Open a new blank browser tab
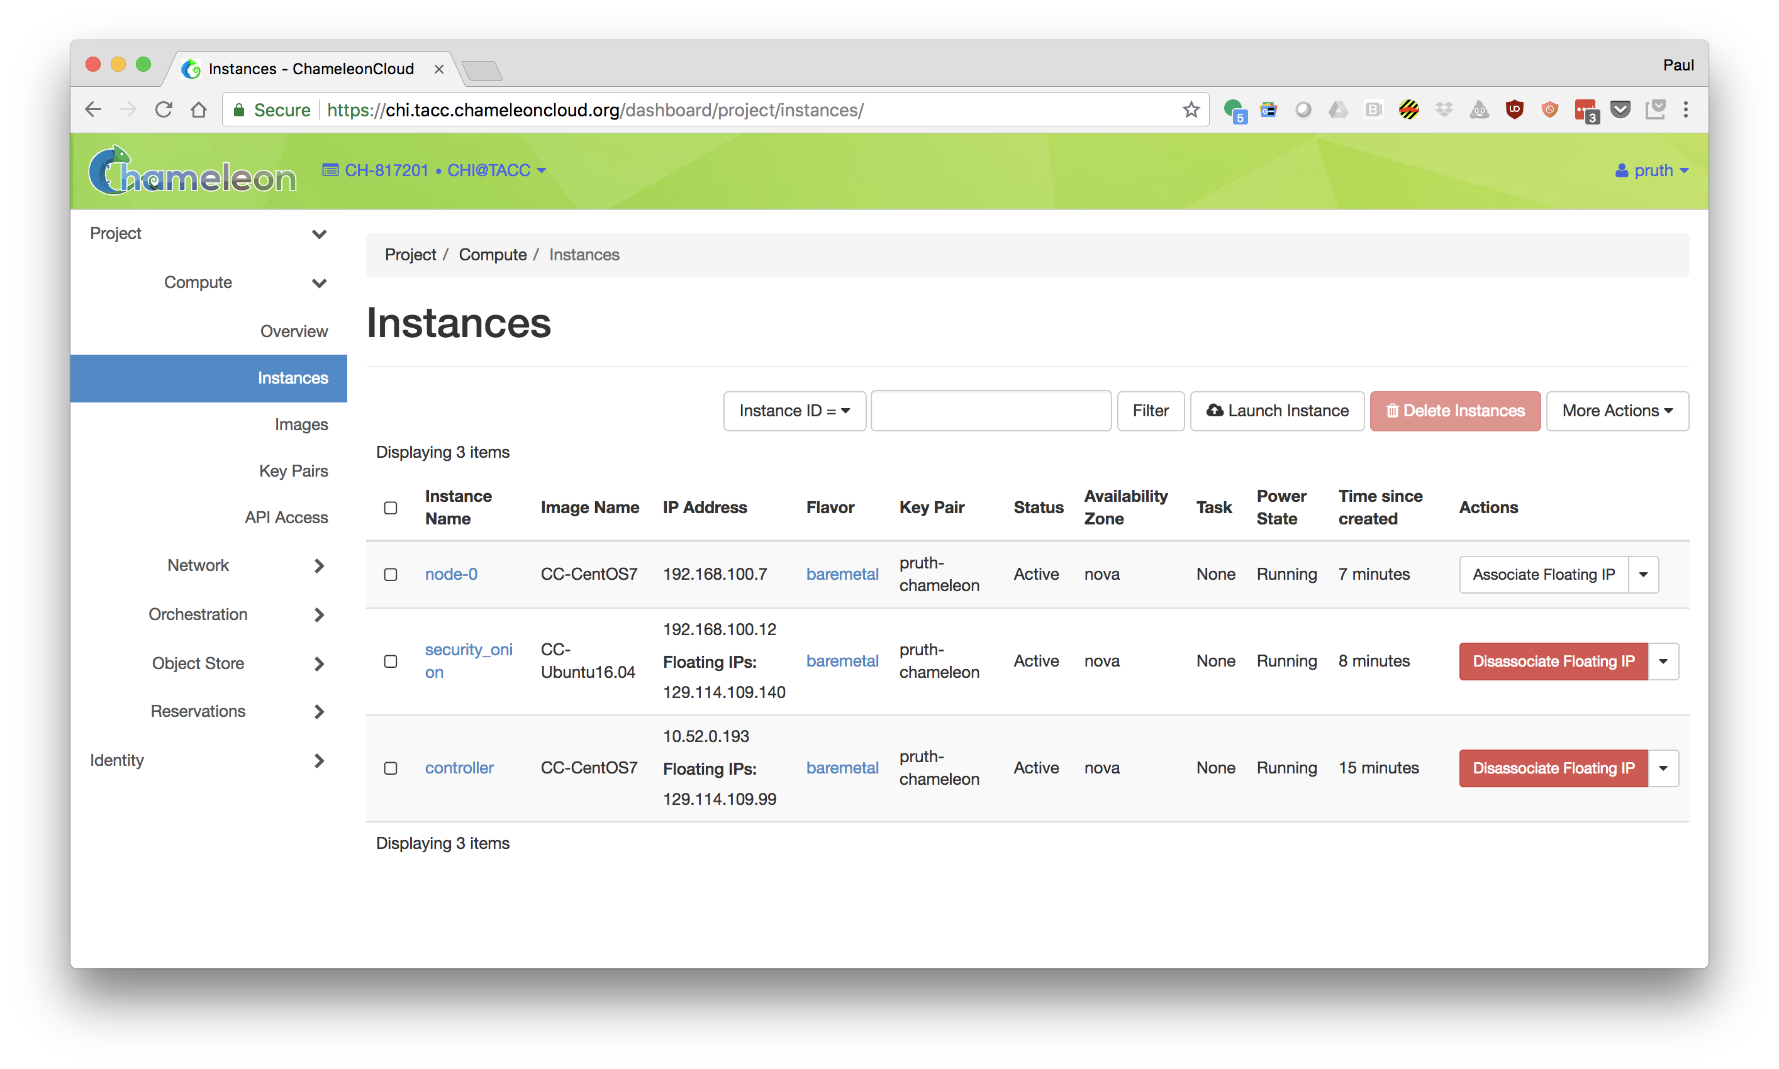 pyautogui.click(x=482, y=70)
